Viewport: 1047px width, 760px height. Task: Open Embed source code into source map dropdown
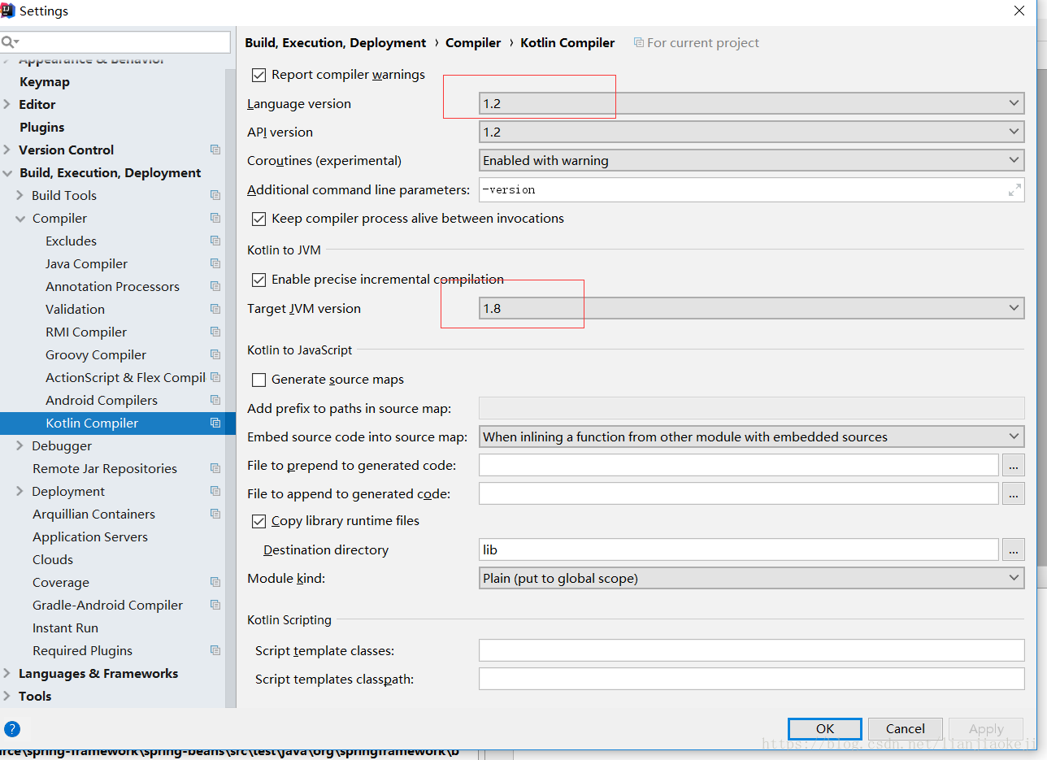[752, 436]
